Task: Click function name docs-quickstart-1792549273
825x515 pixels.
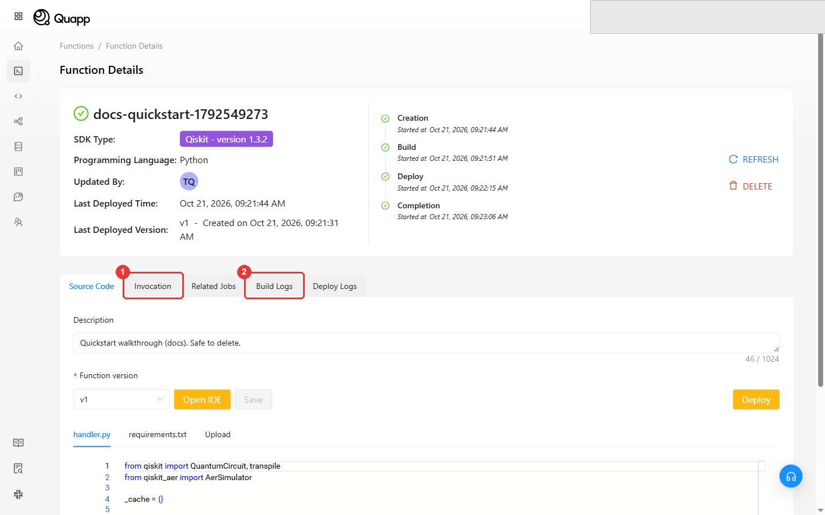Action: tap(180, 114)
